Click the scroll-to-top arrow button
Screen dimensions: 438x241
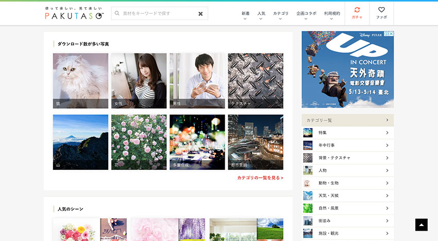click(422, 225)
